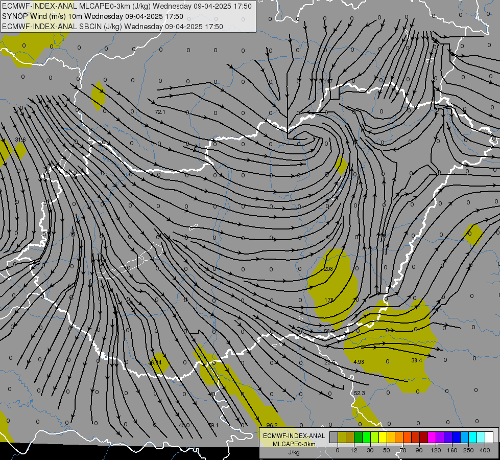Click the legend tick label 250

click(468, 450)
